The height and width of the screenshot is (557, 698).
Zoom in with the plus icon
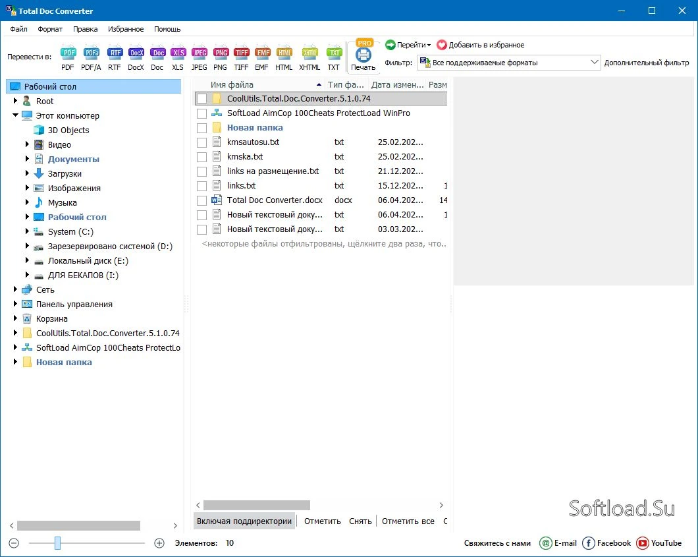[x=159, y=542]
